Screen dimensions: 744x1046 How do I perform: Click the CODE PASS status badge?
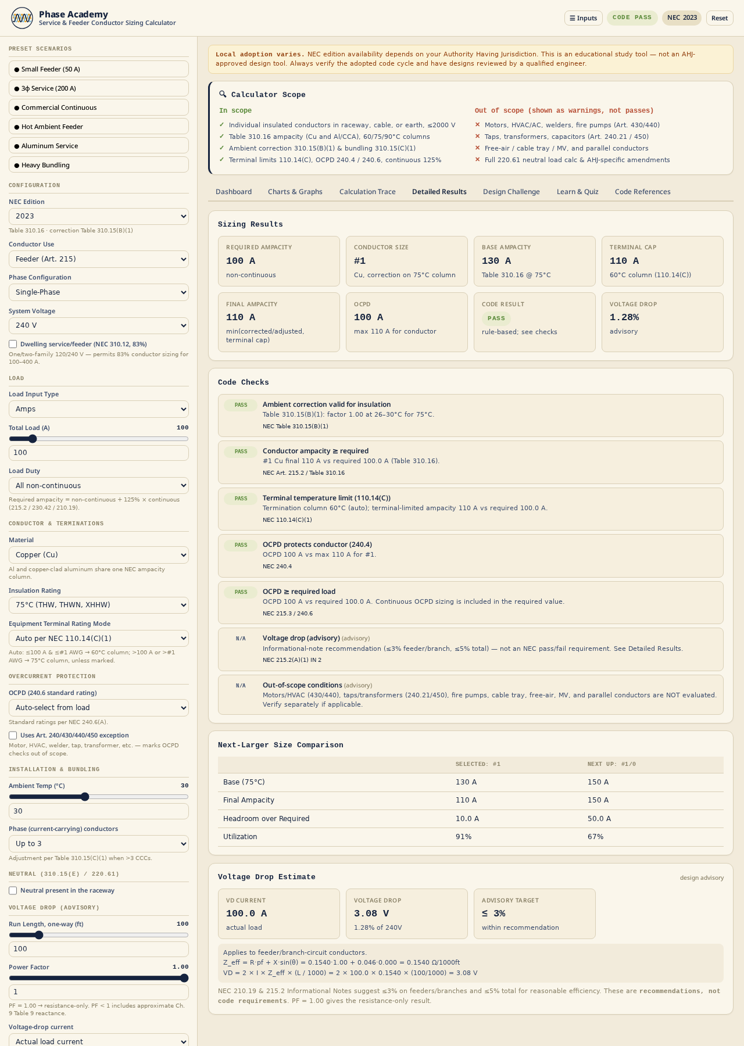coord(632,17)
